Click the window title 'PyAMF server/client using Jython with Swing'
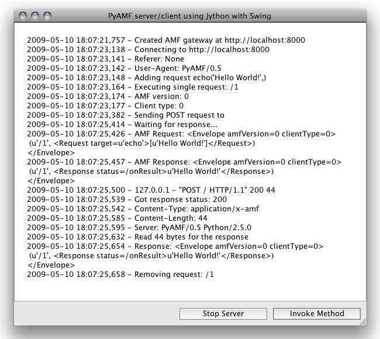Screen dimensions: 380x339 [x=190, y=16]
